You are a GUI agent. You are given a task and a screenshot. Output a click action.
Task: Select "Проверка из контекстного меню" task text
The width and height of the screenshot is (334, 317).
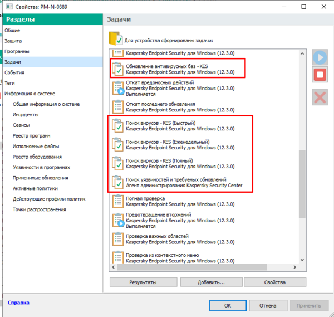pos(163,255)
